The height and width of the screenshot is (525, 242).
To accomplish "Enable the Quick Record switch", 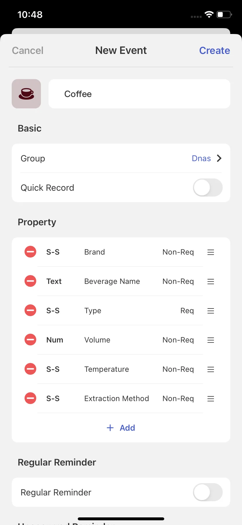I will (208, 187).
